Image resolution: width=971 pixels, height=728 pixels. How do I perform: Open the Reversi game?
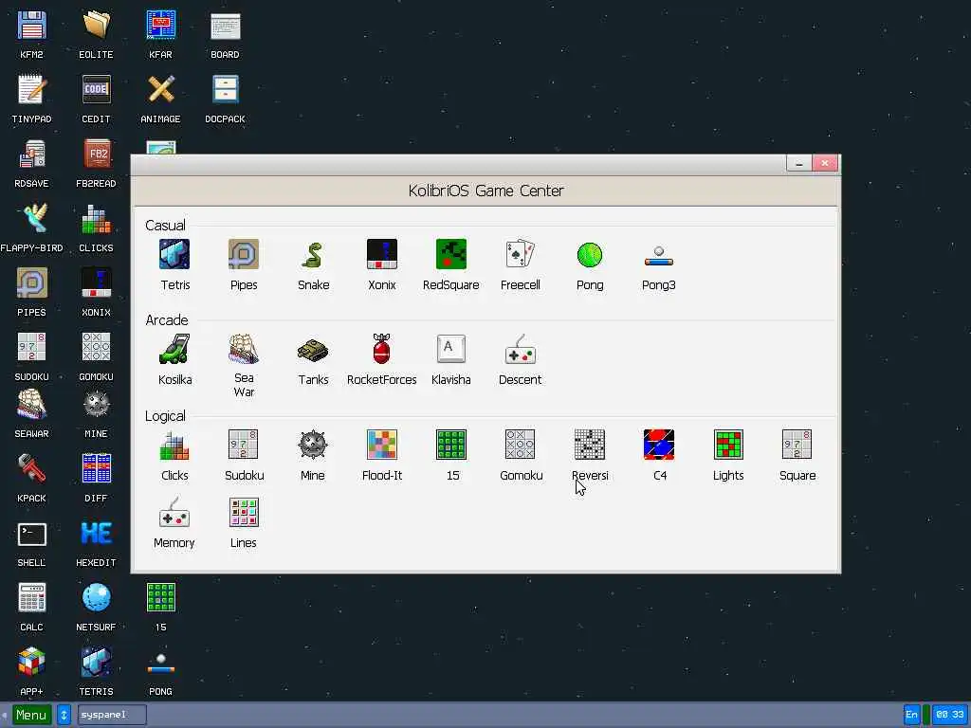pyautogui.click(x=590, y=446)
